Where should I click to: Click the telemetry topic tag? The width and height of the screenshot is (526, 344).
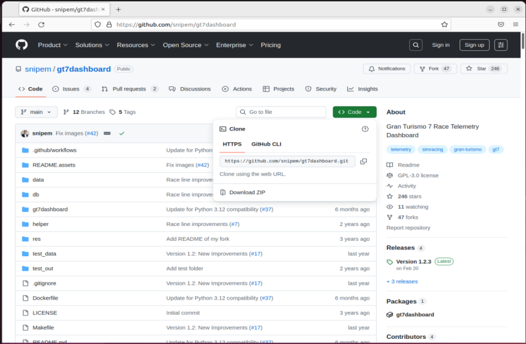[401, 149]
